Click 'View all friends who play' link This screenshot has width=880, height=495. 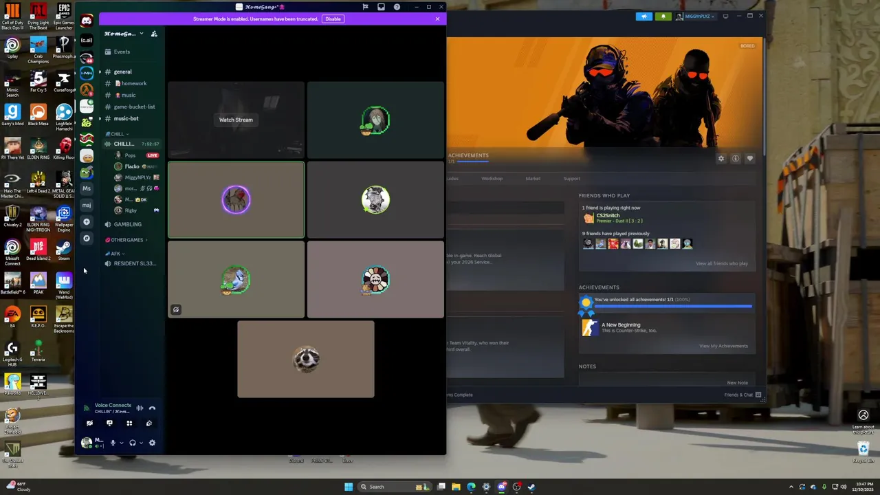[722, 263]
